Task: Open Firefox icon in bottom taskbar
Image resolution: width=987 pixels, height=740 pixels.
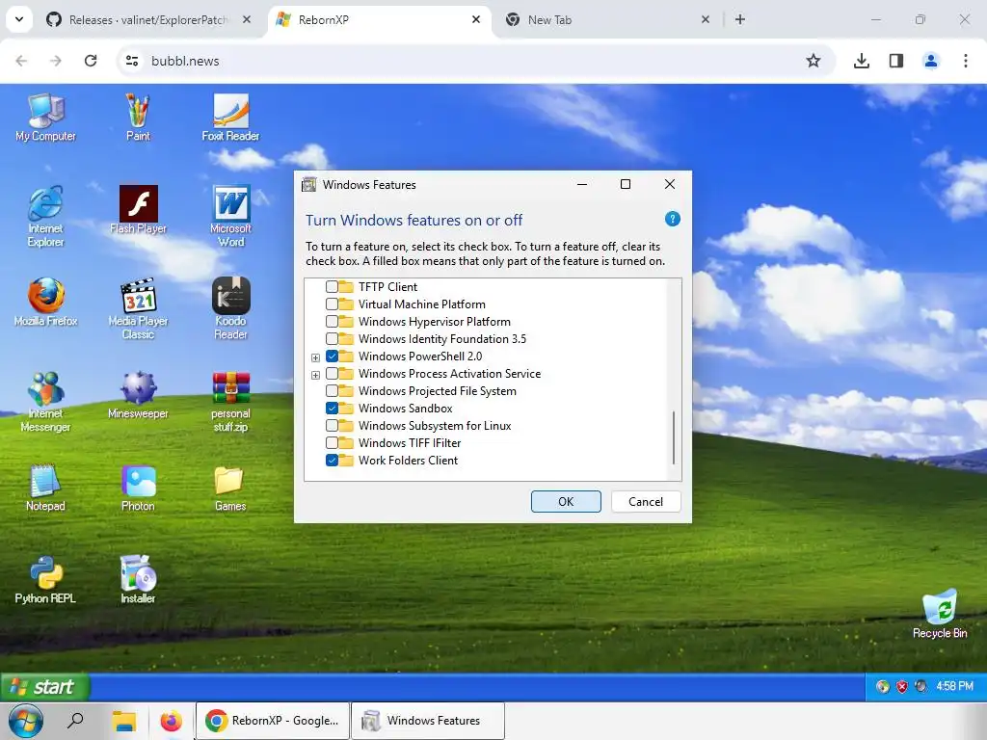Action: click(171, 720)
